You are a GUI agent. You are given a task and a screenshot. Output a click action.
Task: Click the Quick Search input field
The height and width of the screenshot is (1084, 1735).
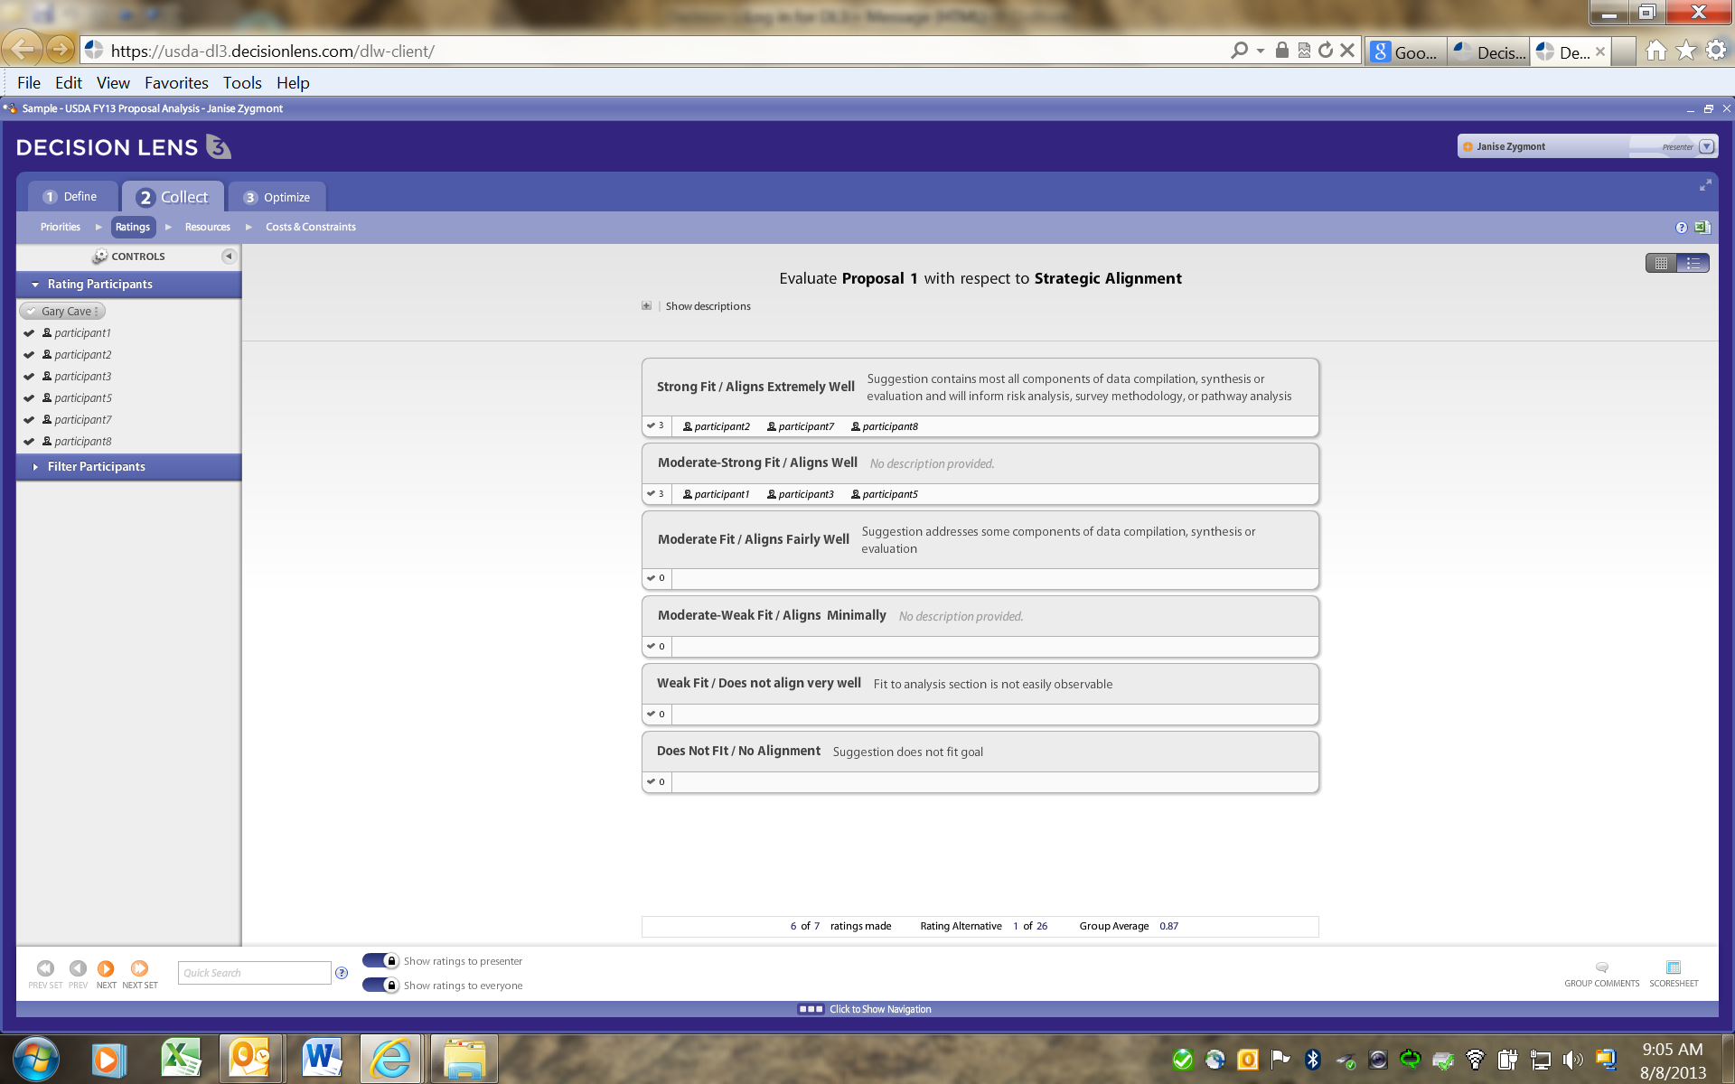(x=255, y=973)
